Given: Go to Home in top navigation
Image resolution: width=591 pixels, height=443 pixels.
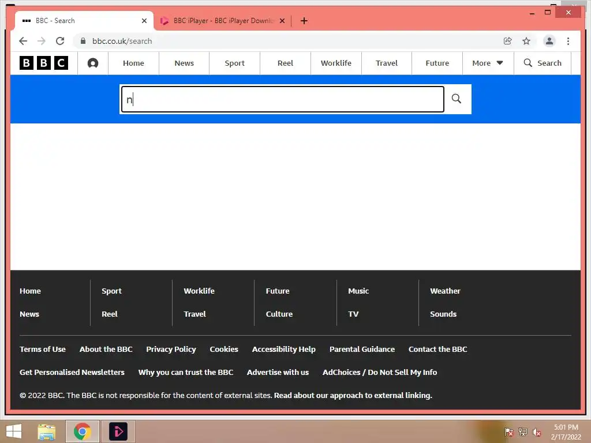Looking at the screenshot, I should click(133, 63).
